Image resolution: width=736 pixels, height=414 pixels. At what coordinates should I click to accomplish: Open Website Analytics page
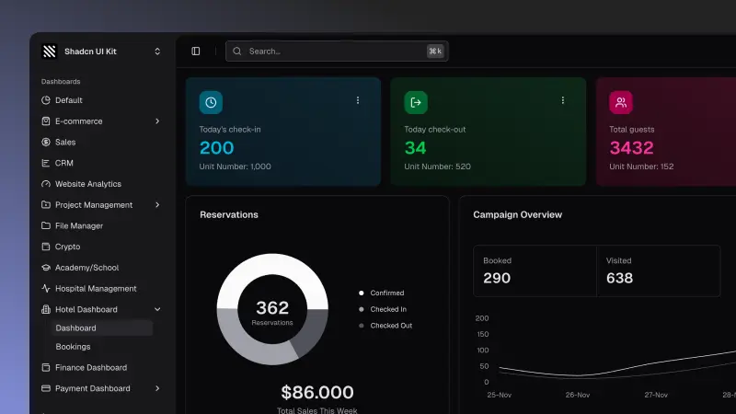click(88, 184)
